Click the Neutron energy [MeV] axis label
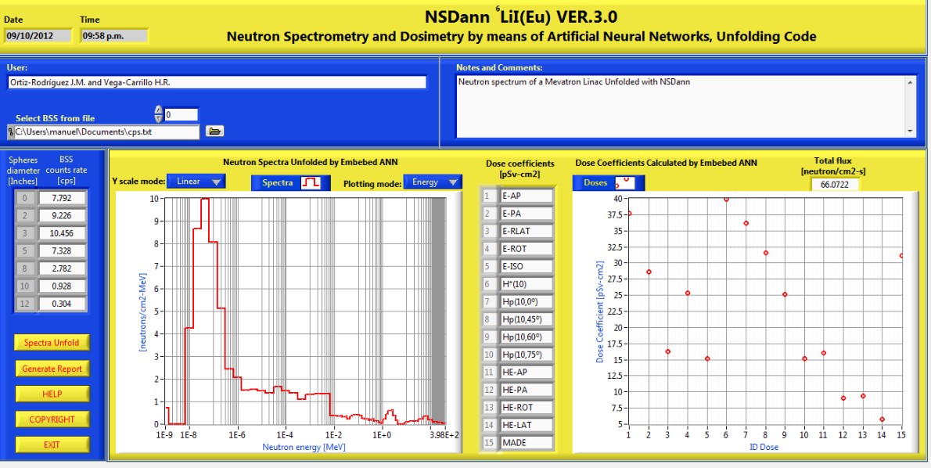 [304, 447]
